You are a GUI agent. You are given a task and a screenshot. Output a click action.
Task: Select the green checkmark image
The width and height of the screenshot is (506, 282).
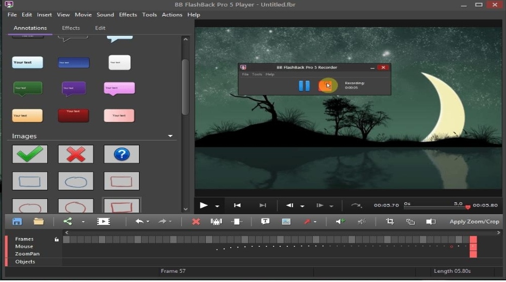pyautogui.click(x=30, y=154)
